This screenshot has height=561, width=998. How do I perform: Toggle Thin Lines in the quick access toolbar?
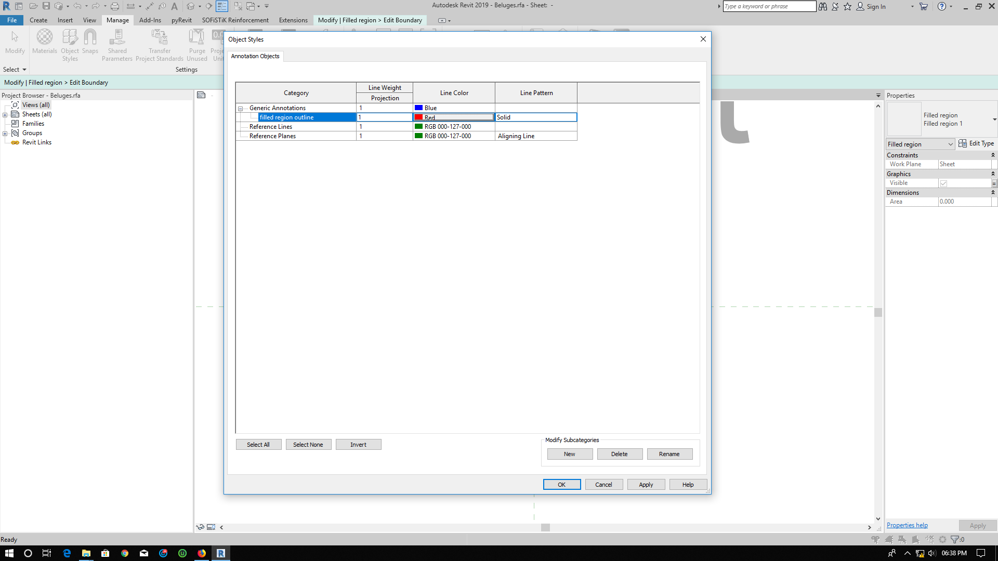click(222, 6)
